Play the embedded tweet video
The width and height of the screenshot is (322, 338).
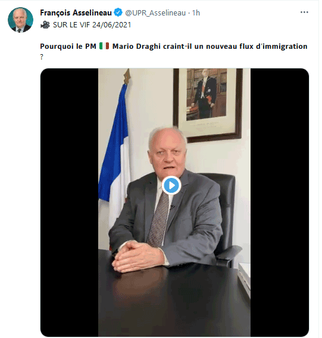click(x=171, y=186)
